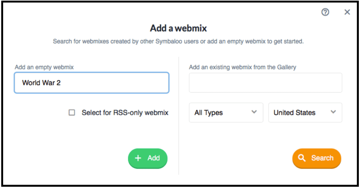Click the subtitle text about Symbaloo users
Viewport: 359px width, 187px height.
point(178,41)
